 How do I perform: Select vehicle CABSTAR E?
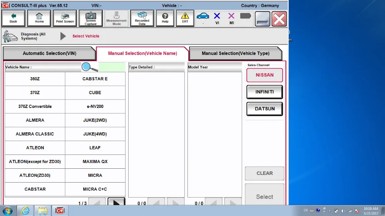click(x=95, y=79)
